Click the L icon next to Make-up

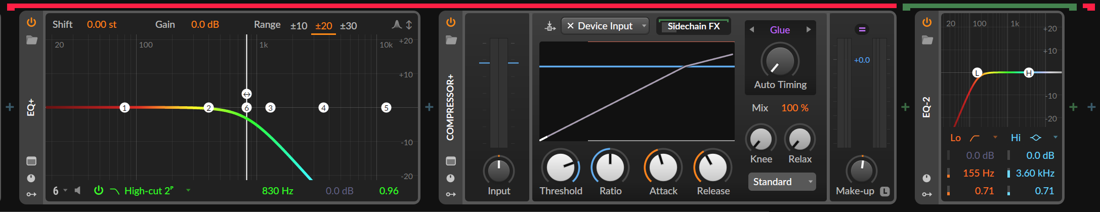coord(884,191)
